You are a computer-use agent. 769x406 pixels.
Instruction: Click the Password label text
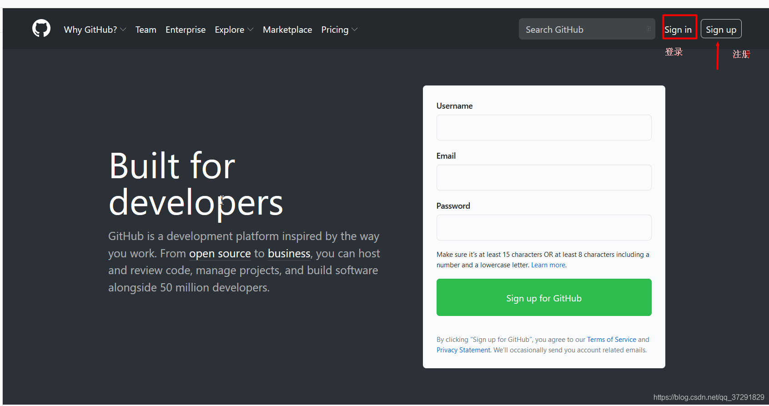click(x=453, y=206)
